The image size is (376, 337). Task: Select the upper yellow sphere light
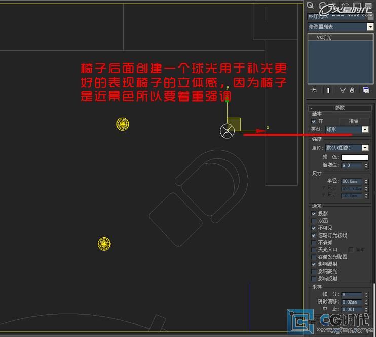coord(123,124)
